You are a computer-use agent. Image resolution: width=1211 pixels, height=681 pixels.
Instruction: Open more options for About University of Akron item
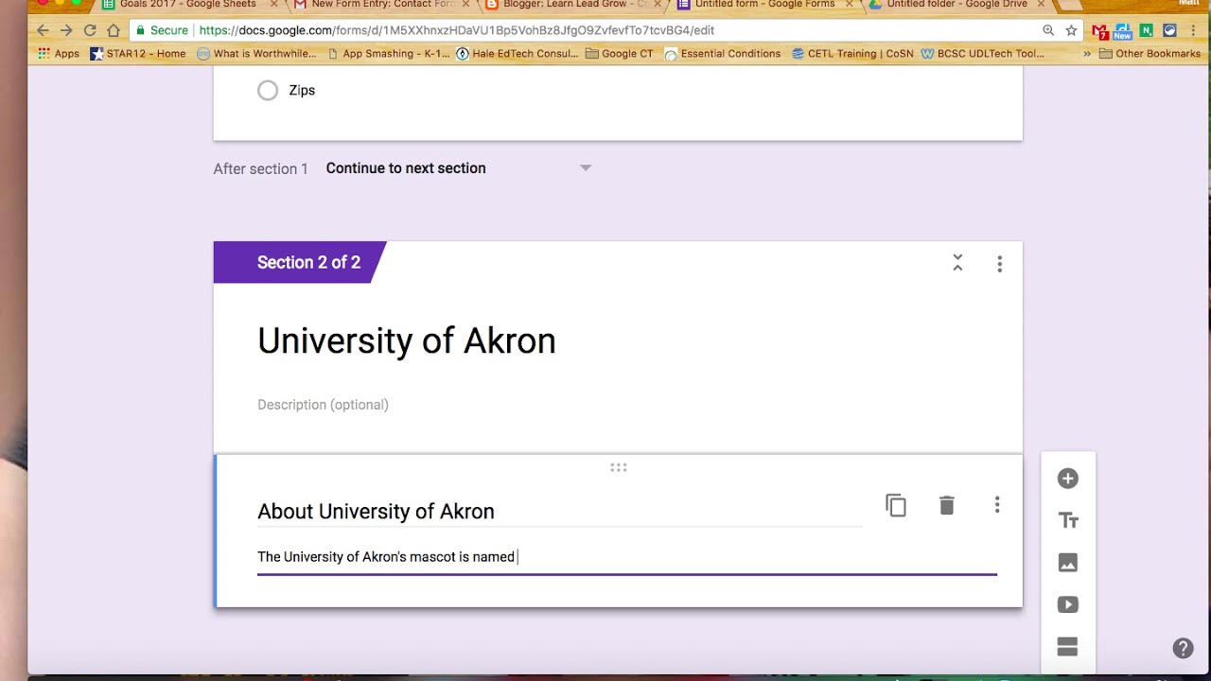click(x=996, y=505)
